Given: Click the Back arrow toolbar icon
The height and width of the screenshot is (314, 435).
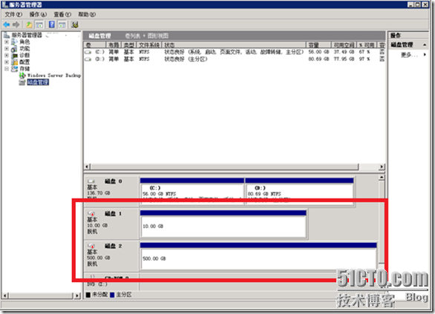Looking at the screenshot, I should point(7,24).
